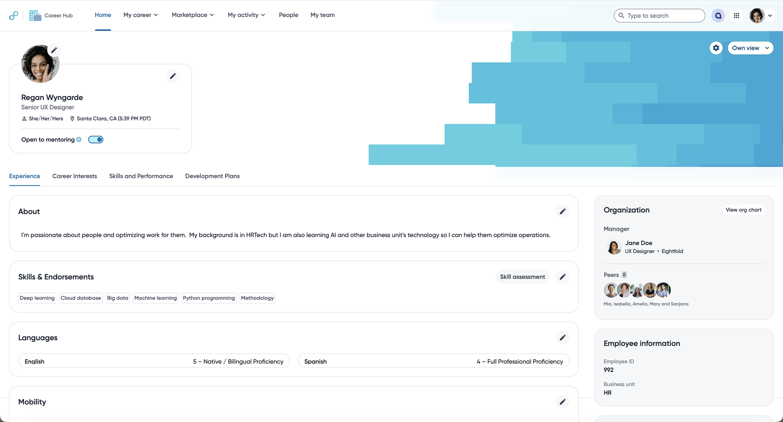This screenshot has height=422, width=783.
Task: Click the Mobility section edit pencil
Action: point(562,402)
